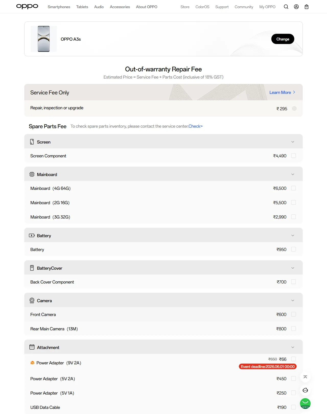Check the USB Data Cable checkbox
The image size is (327, 414).
point(294,407)
